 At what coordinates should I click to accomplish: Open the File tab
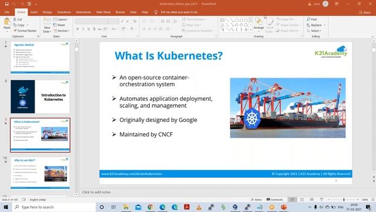pyautogui.click(x=7, y=12)
